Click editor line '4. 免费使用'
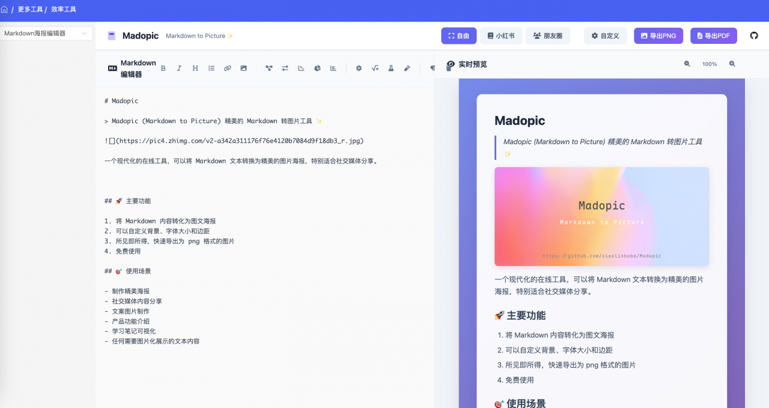The height and width of the screenshot is (408, 769). (x=123, y=251)
